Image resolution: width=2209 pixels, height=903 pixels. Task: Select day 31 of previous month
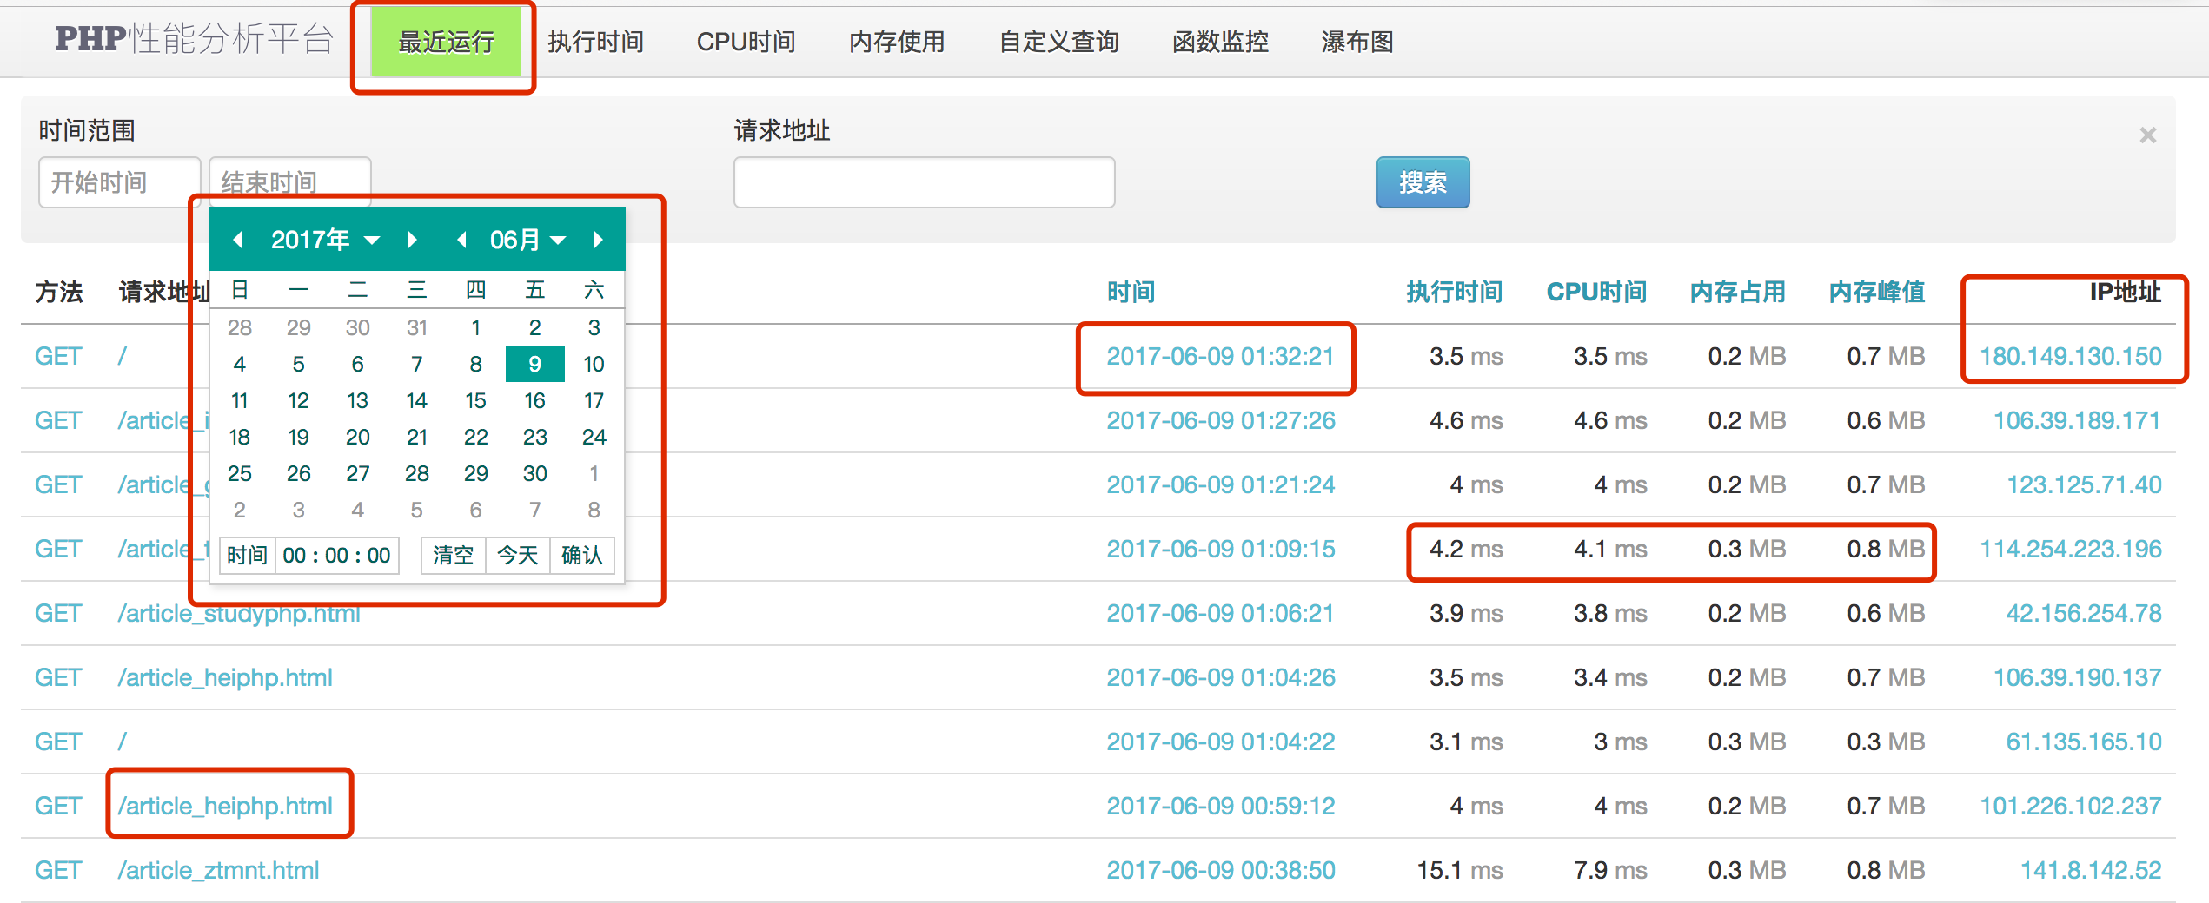coord(417,327)
